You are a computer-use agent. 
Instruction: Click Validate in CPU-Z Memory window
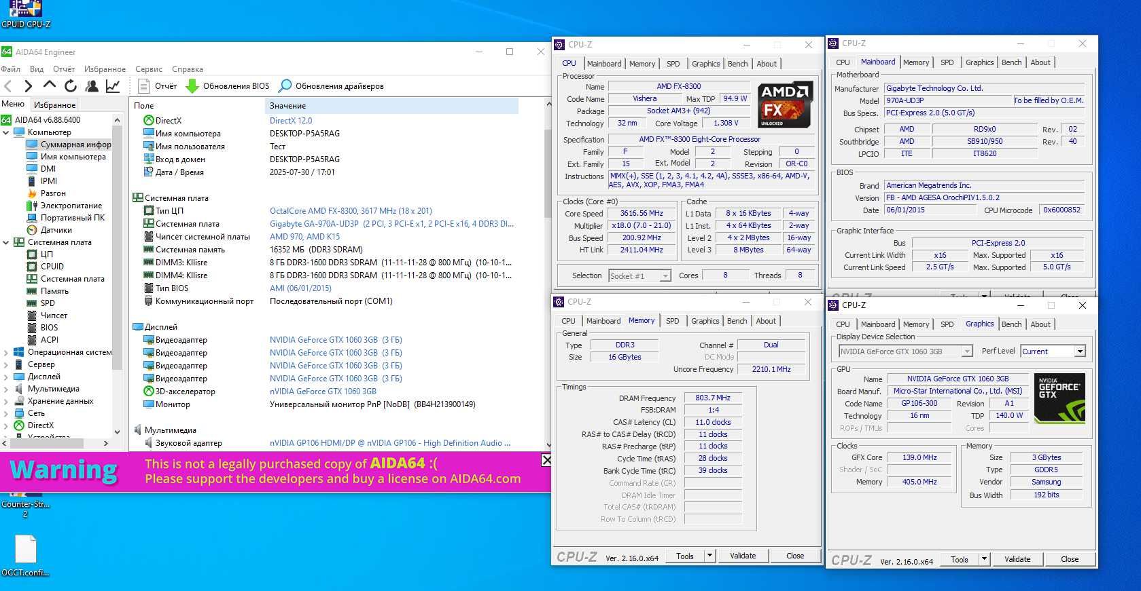point(743,556)
